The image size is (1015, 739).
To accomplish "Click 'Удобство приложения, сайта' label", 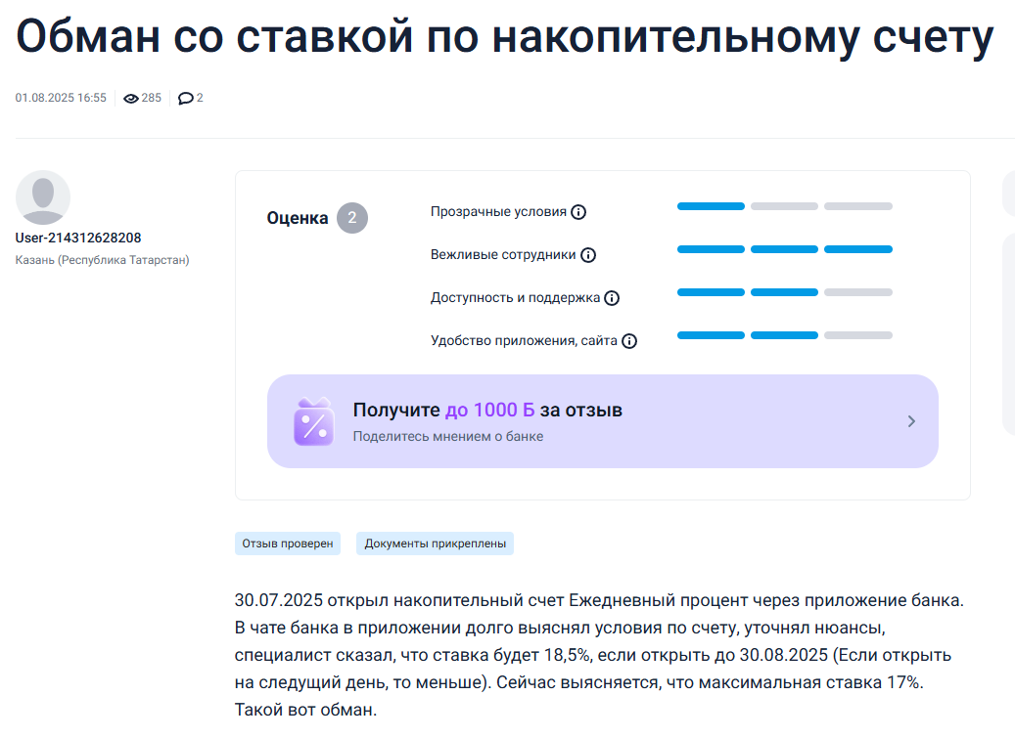I will pyautogui.click(x=524, y=341).
